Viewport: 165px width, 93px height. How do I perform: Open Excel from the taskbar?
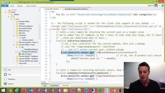pyautogui.click(x=52, y=90)
